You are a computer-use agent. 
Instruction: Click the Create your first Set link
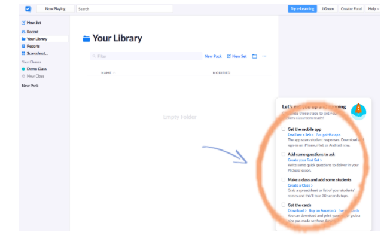tap(304, 160)
